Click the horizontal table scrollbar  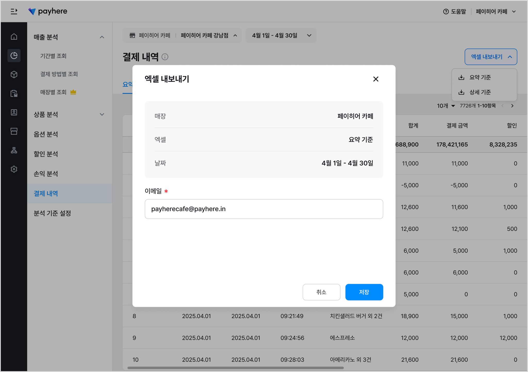coord(235,368)
